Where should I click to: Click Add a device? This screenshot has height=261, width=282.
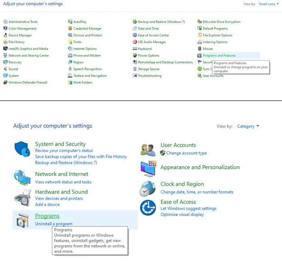(47, 205)
